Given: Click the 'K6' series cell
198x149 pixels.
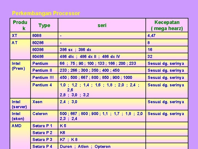Looking at the screenshot, I should click(102, 133).
